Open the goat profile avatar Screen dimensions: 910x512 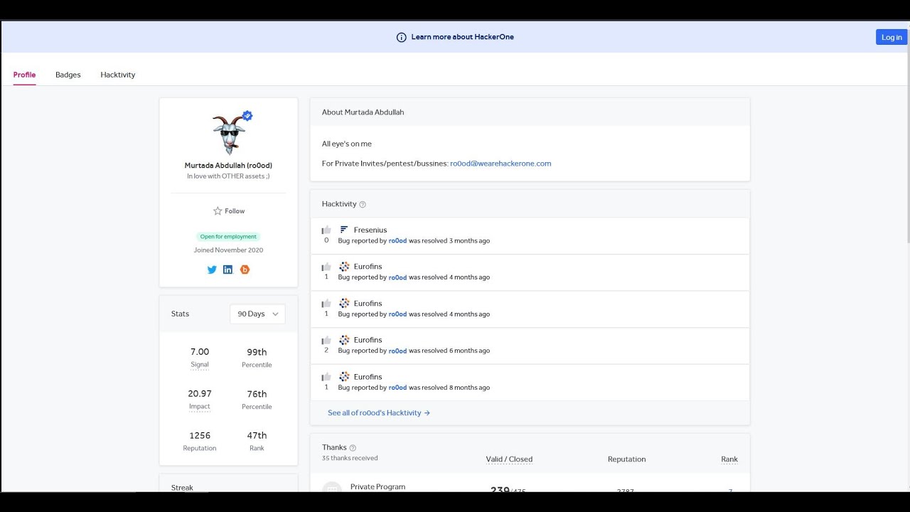tap(229, 135)
